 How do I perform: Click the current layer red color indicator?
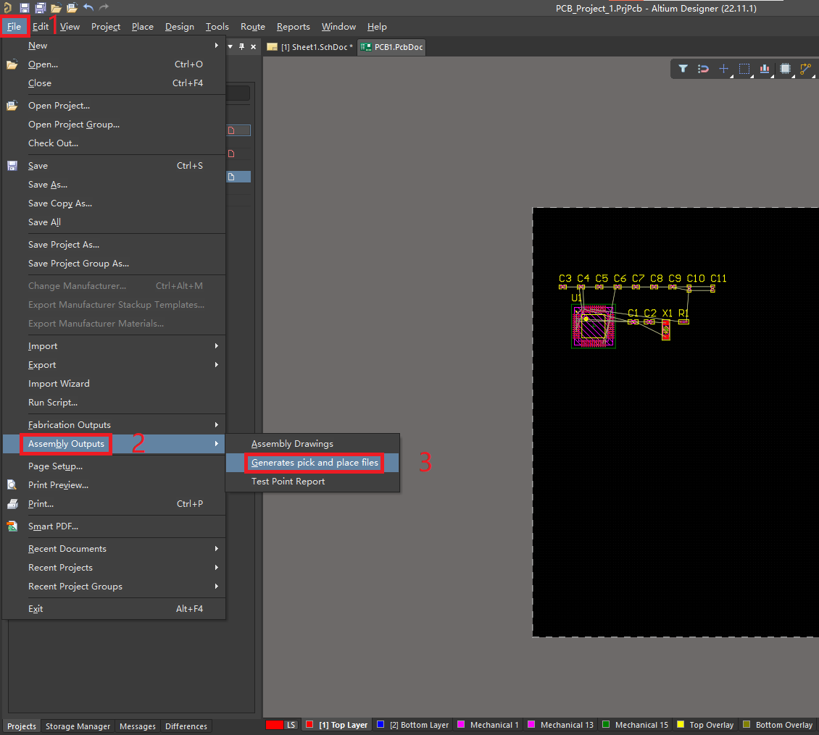coord(274,725)
